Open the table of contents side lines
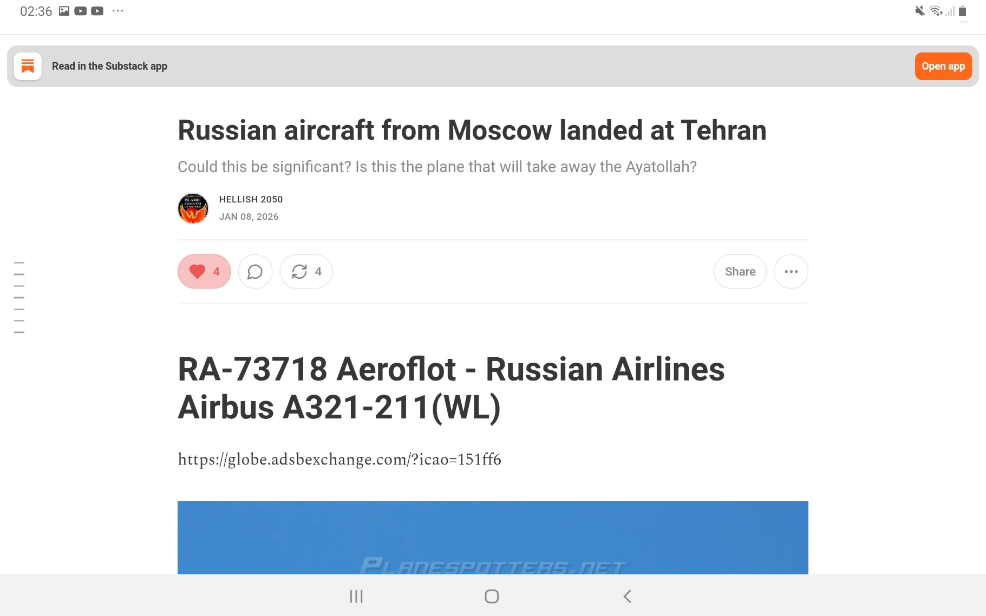 [19, 297]
